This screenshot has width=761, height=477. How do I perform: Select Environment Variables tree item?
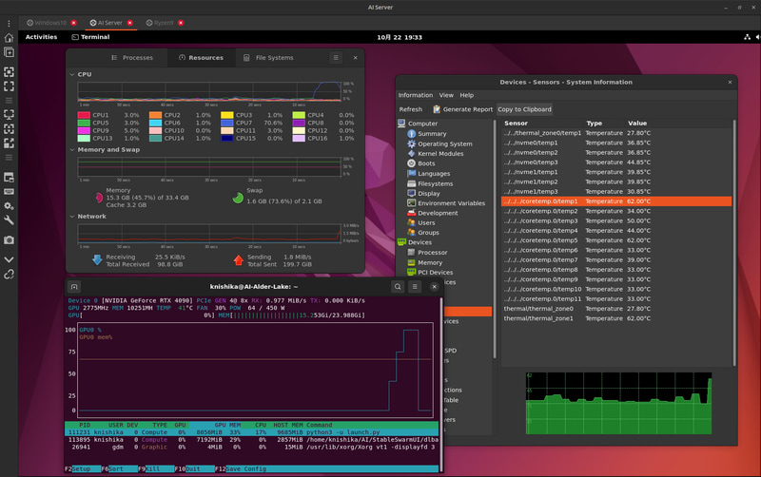446,203
